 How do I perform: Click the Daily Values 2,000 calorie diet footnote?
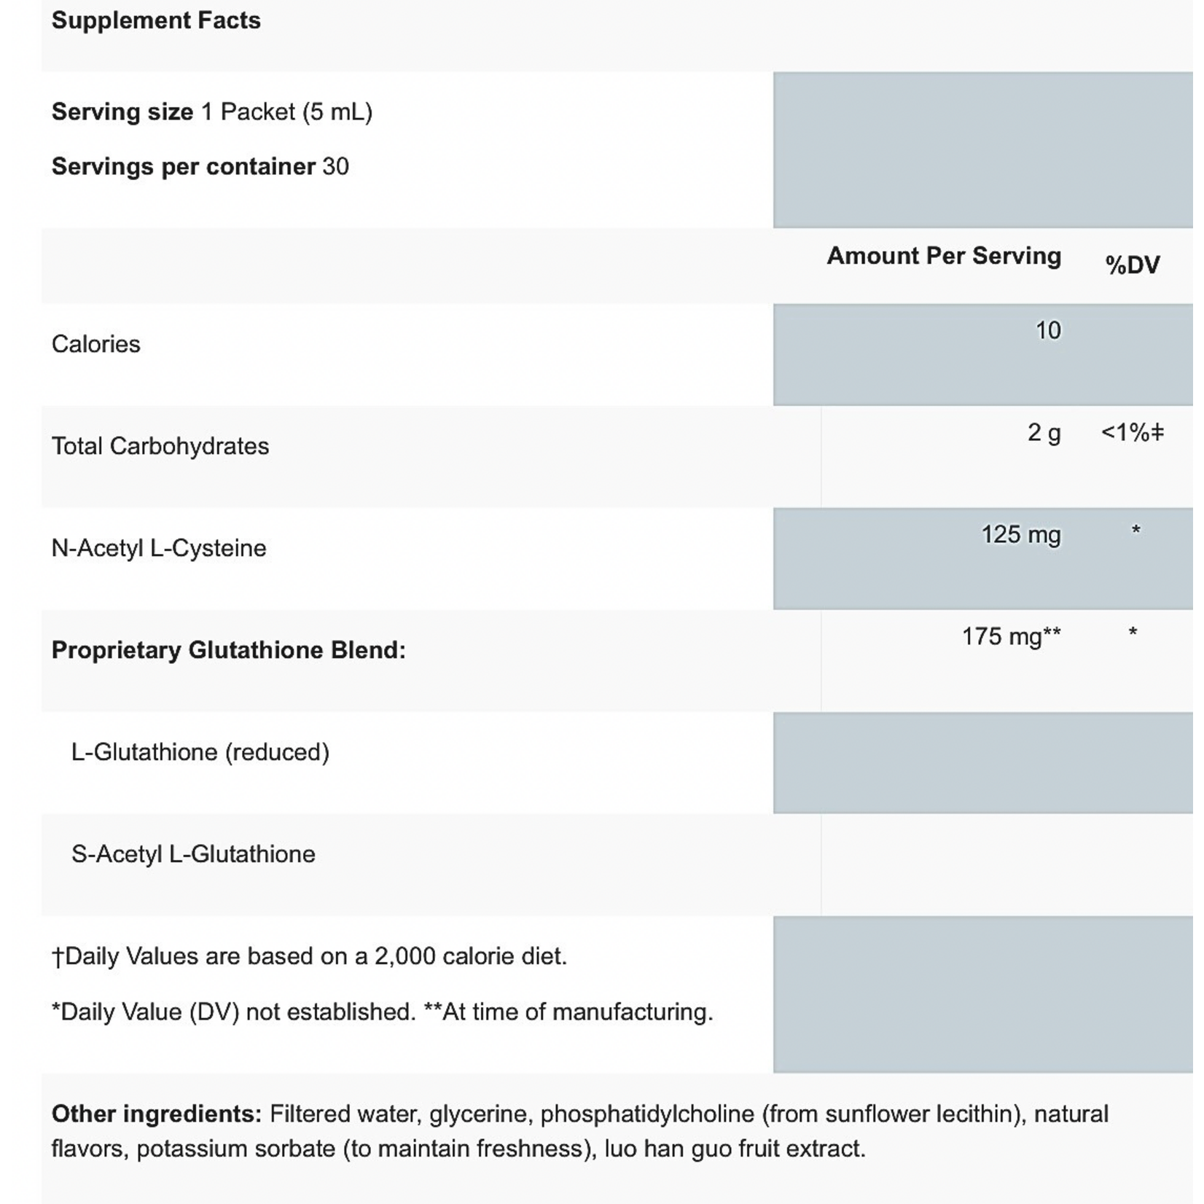point(309,956)
